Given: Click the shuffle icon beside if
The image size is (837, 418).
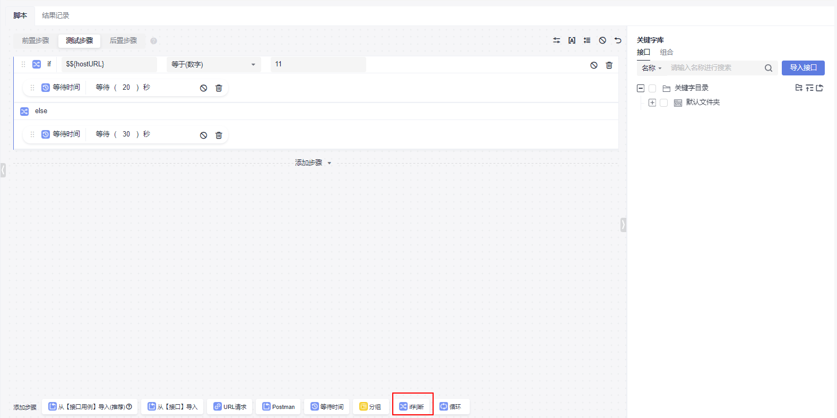Looking at the screenshot, I should (x=37, y=64).
